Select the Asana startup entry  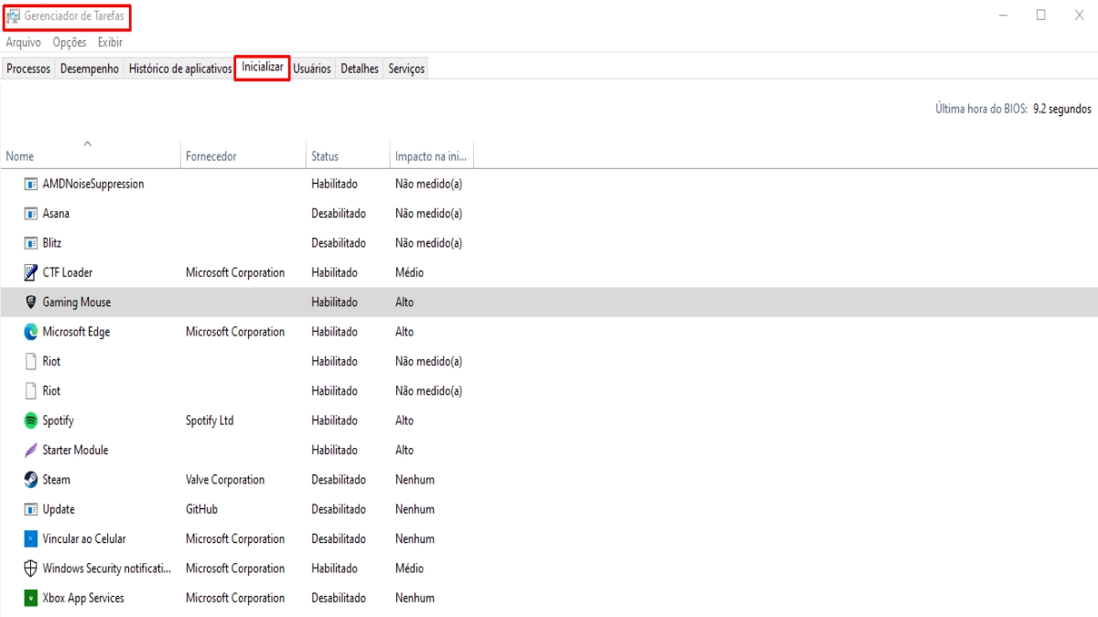(56, 214)
